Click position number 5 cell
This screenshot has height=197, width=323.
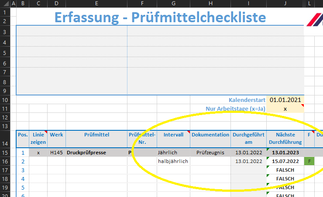point(23,187)
